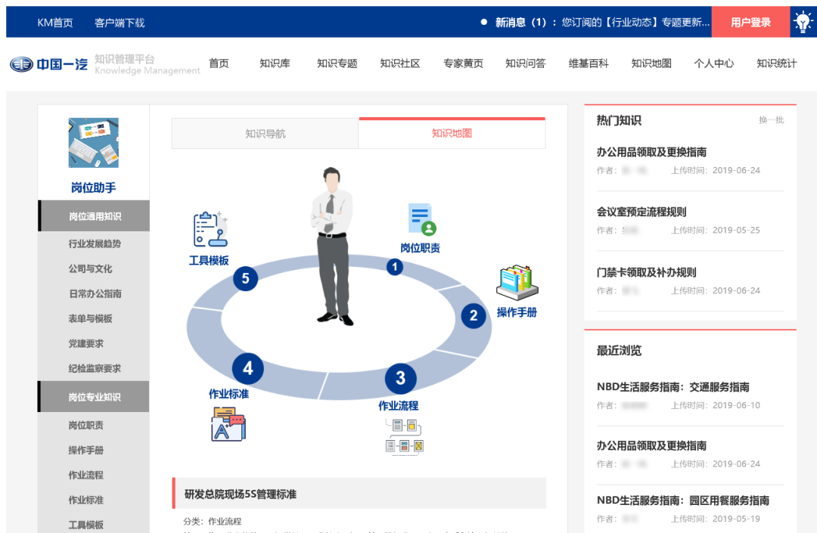The height and width of the screenshot is (533, 817).
Task: Select ring step number 5
Action: tap(245, 278)
